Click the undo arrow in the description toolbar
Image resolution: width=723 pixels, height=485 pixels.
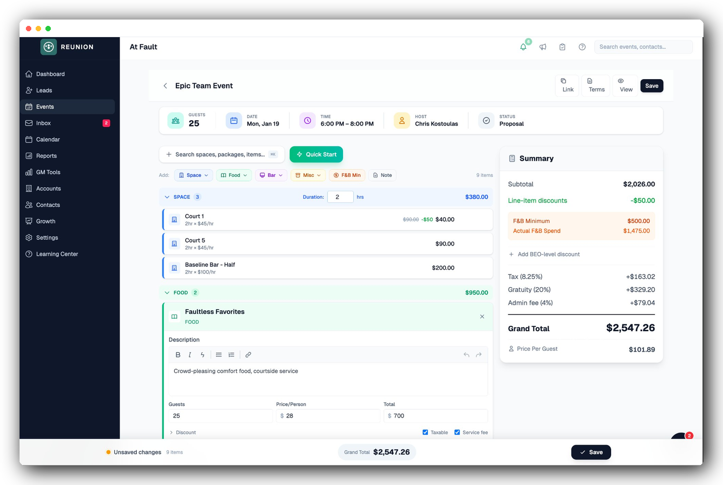[466, 355]
